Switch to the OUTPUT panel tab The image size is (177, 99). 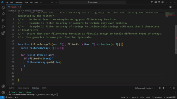coord(12,88)
